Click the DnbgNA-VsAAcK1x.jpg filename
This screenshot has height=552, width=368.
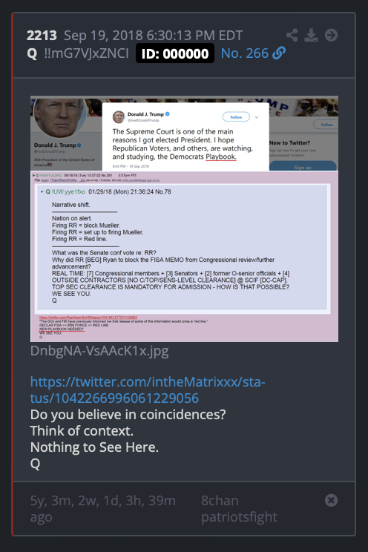coord(99,351)
